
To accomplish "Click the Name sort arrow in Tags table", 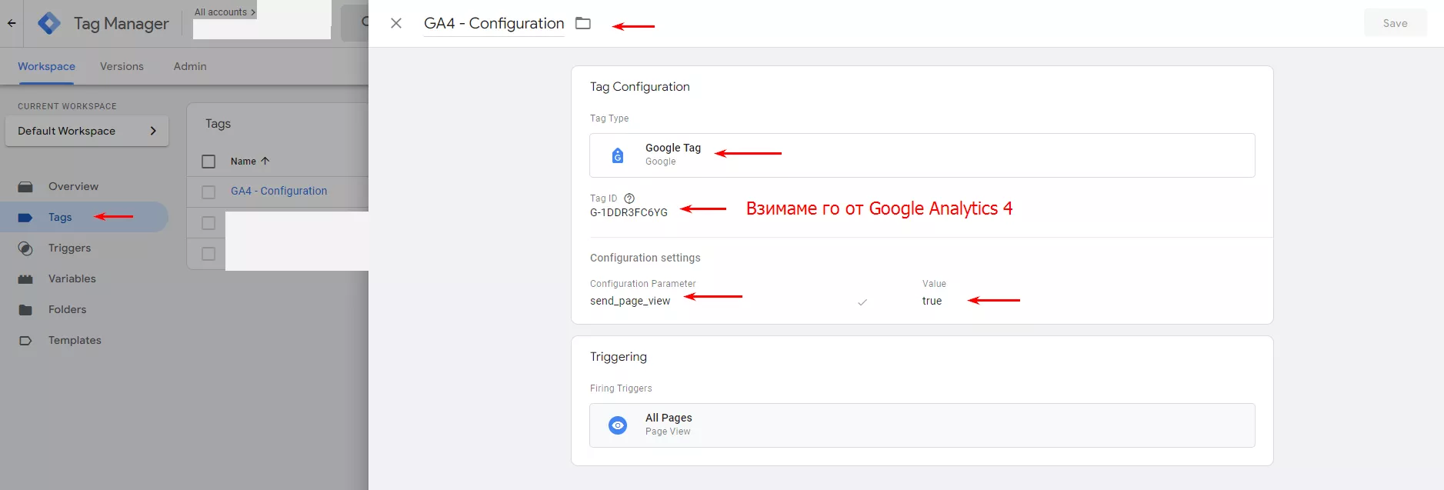I will tap(265, 161).
